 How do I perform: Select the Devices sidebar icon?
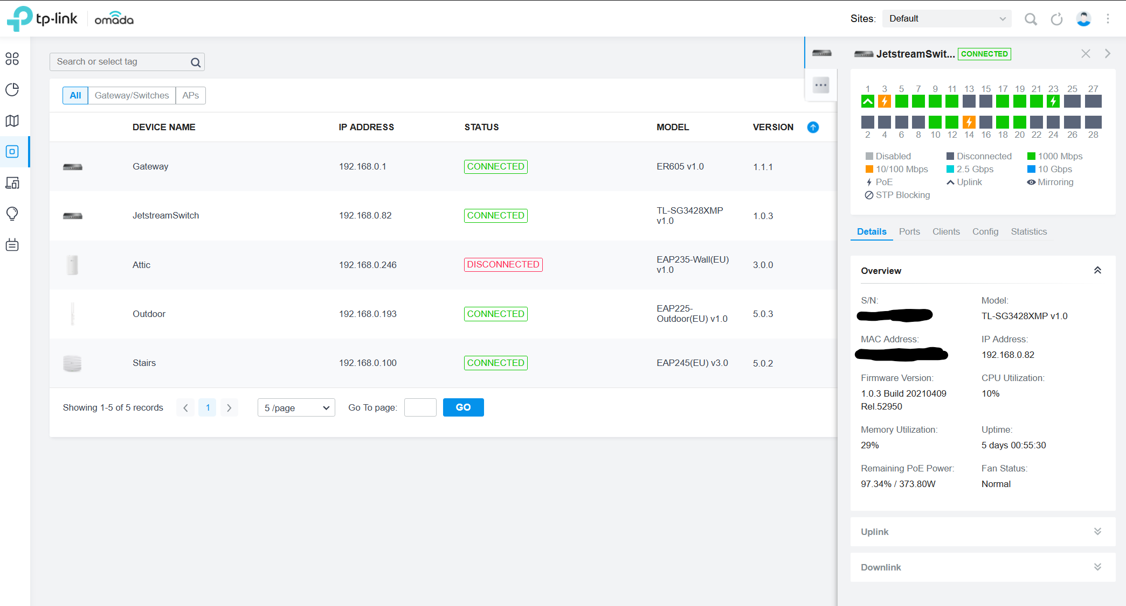pos(12,152)
